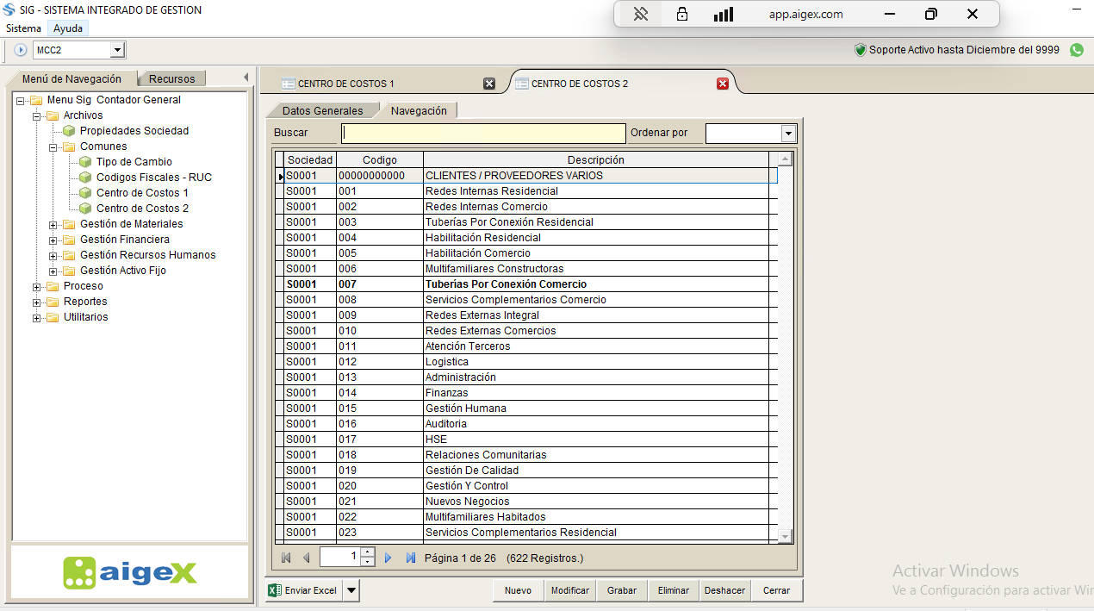Viewport: 1094px width, 611px height.
Task: Click the Propiedades Sociedad cube icon
Action: pyautogui.click(x=69, y=131)
